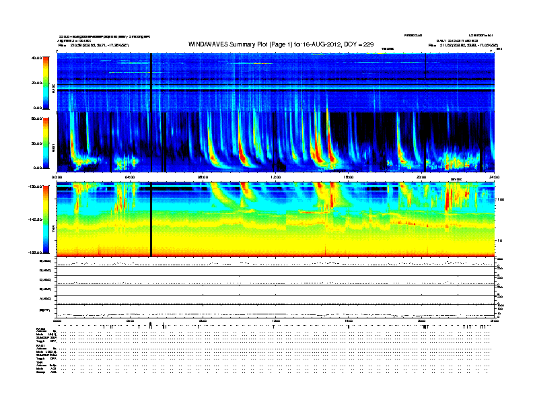Click the 04:00 time label under RAD1 panel

[x=130, y=177]
